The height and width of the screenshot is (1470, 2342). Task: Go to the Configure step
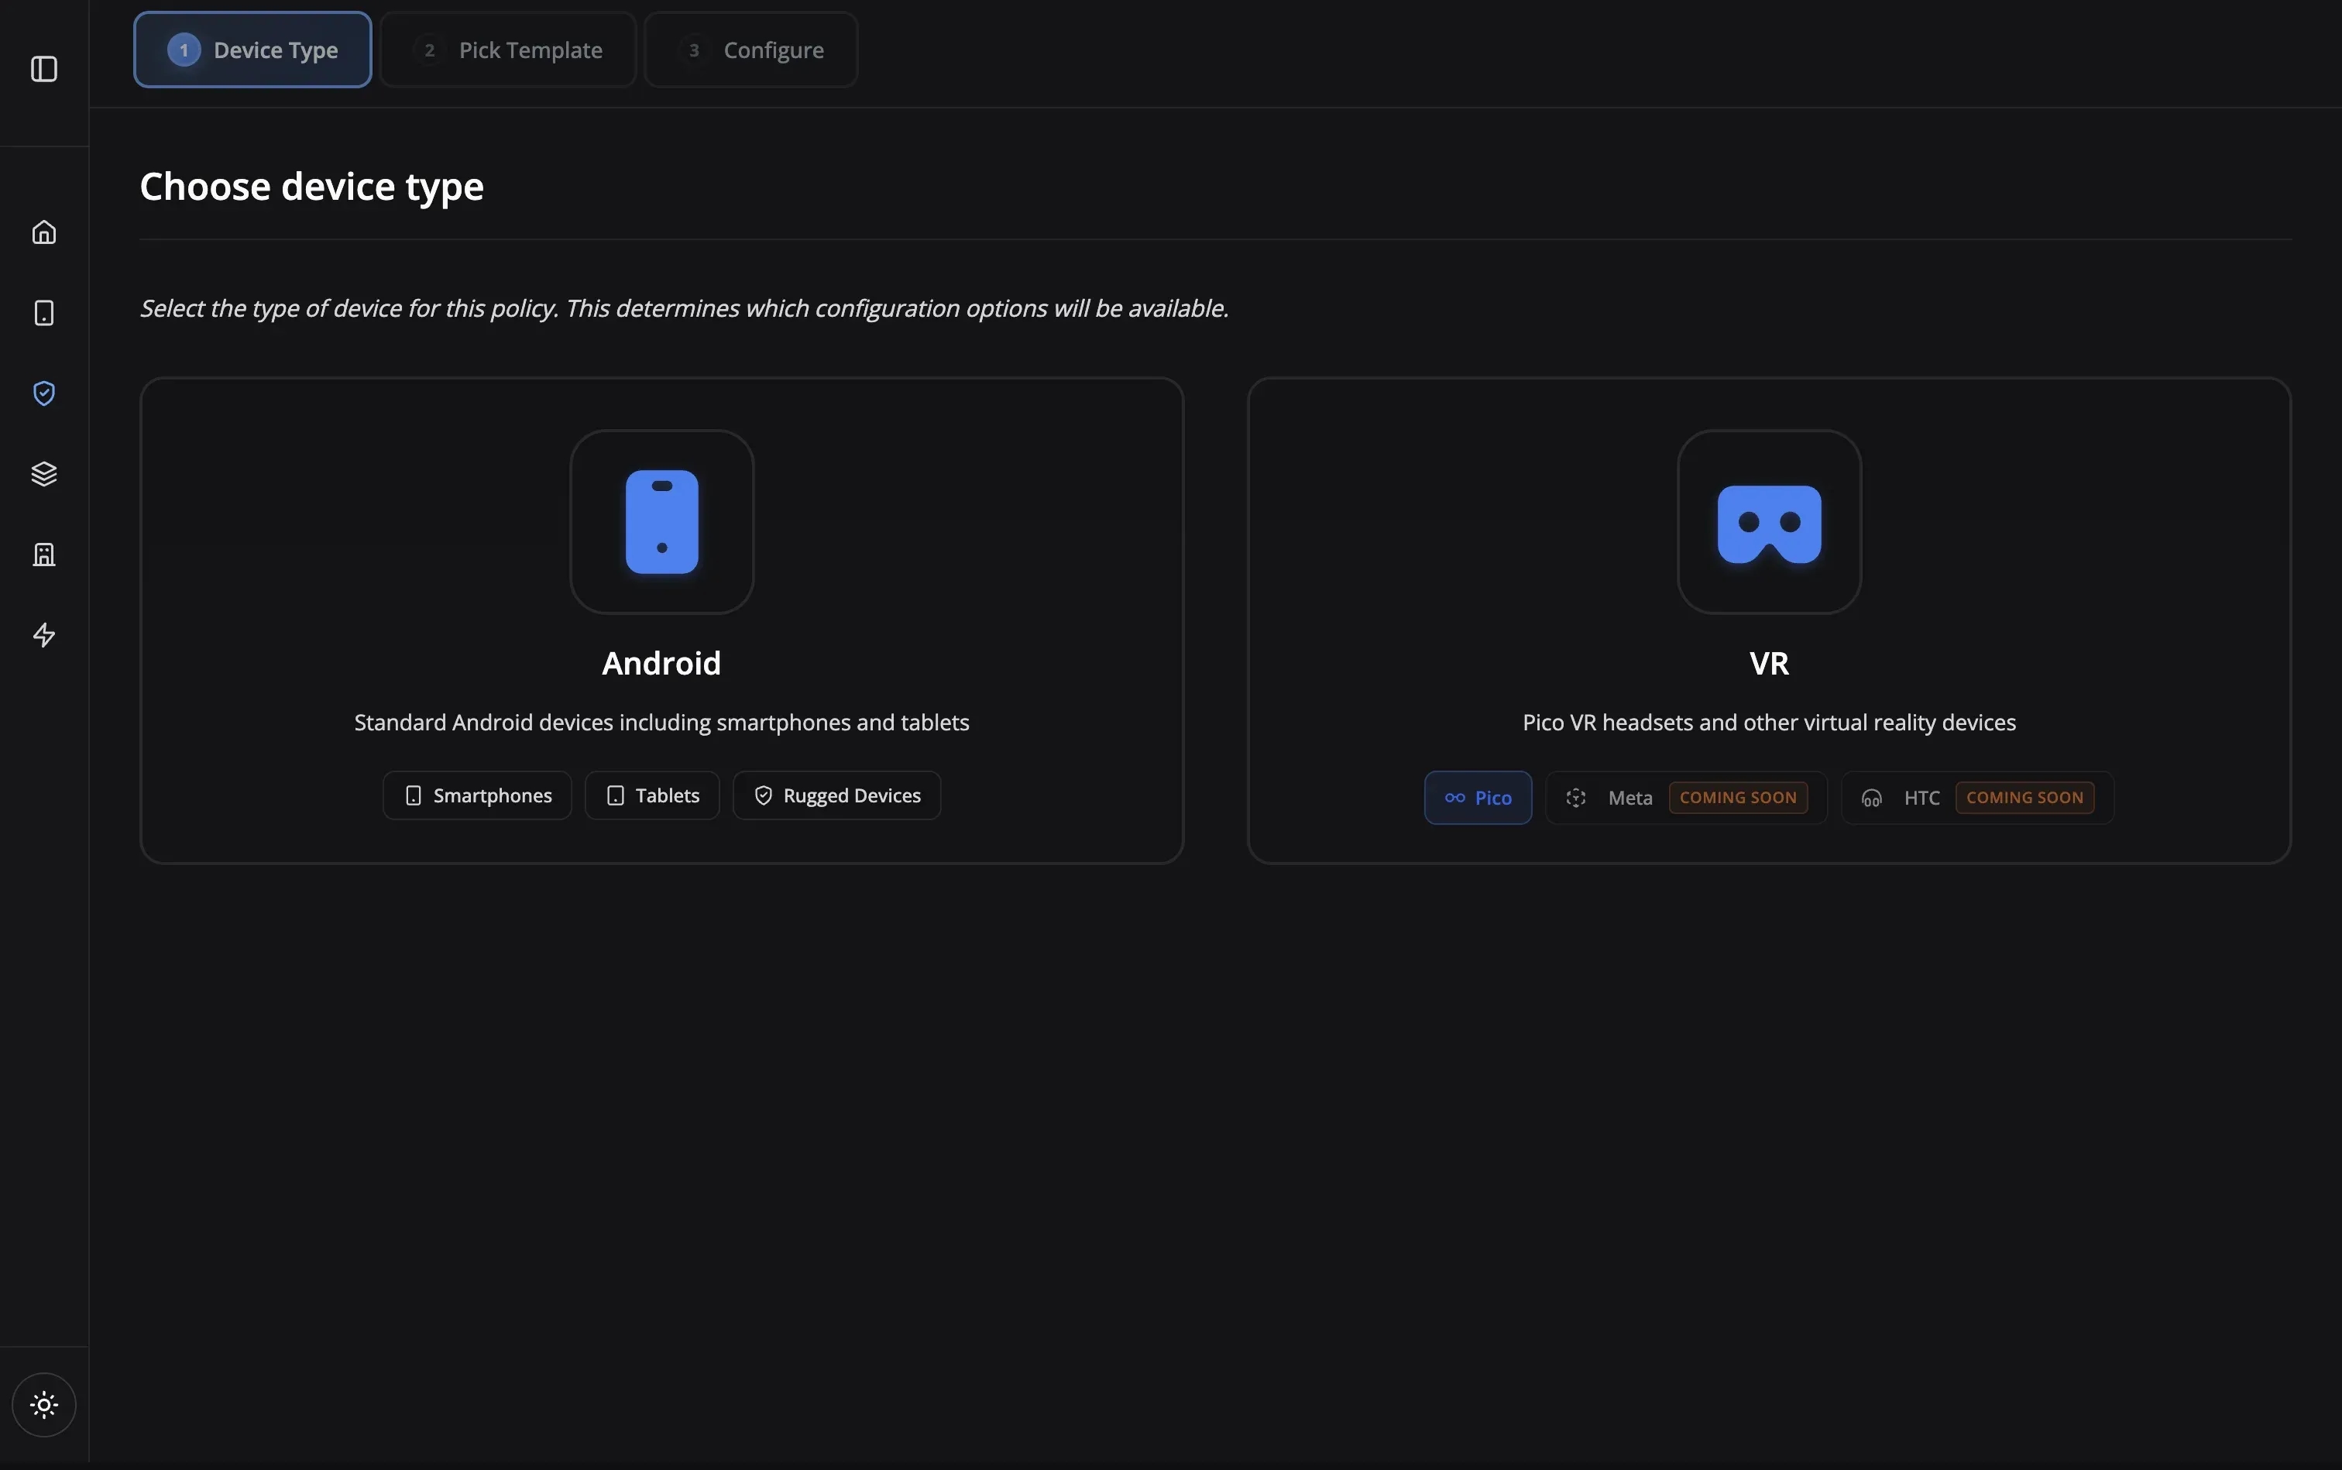[750, 50]
